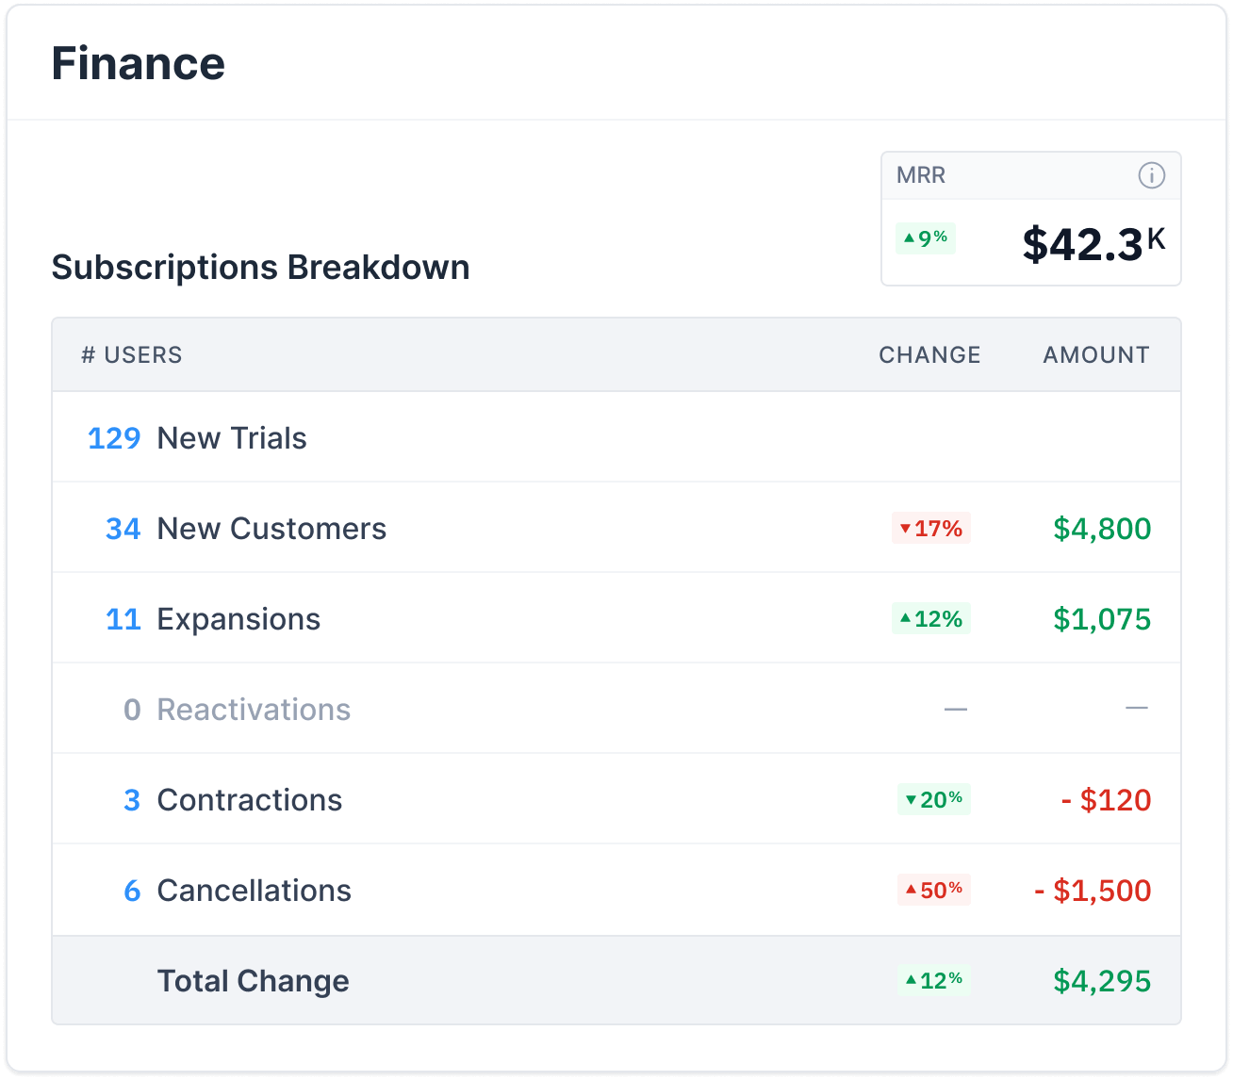Click New Customers 17% decrease badge
The image size is (1233, 1080).
930,529
